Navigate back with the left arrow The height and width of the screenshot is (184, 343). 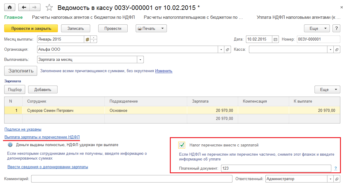[24, 7]
